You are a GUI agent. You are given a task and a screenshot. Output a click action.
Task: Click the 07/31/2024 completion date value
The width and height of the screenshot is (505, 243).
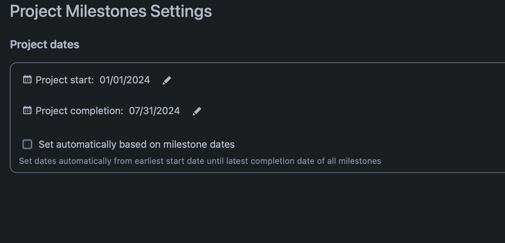click(x=154, y=111)
